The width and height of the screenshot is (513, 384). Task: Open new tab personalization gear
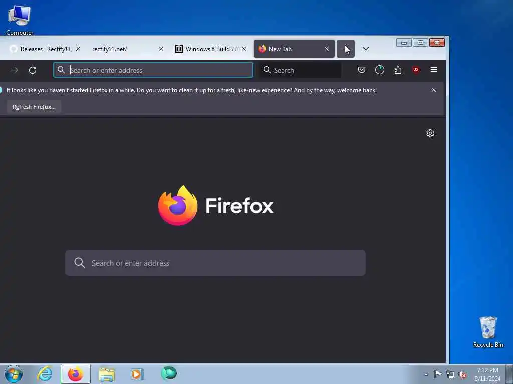pyautogui.click(x=430, y=133)
